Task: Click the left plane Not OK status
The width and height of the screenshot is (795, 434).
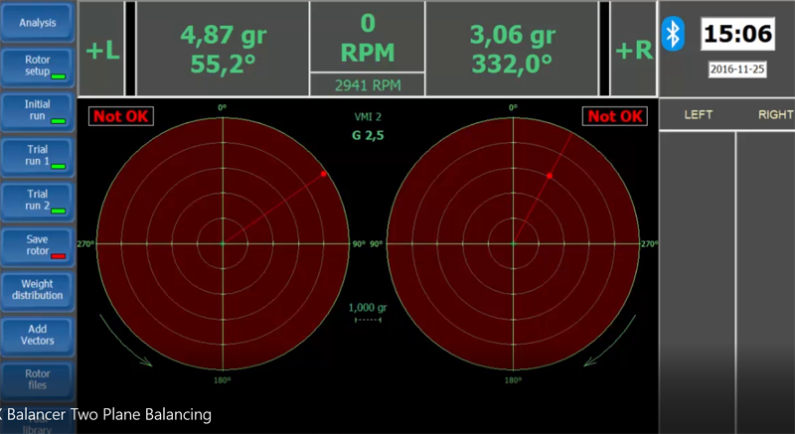Action: [117, 116]
